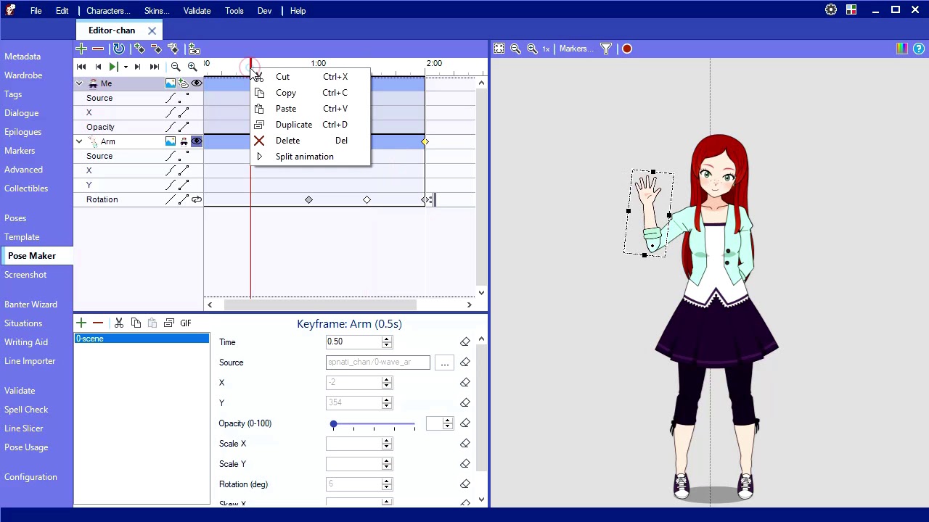Click interpolation icon on Arm Y row

(184, 185)
